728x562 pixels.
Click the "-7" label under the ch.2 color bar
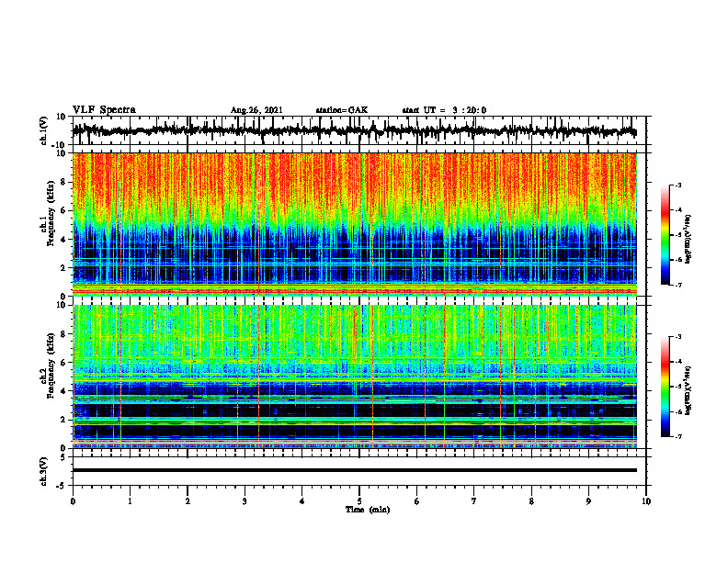coord(677,437)
